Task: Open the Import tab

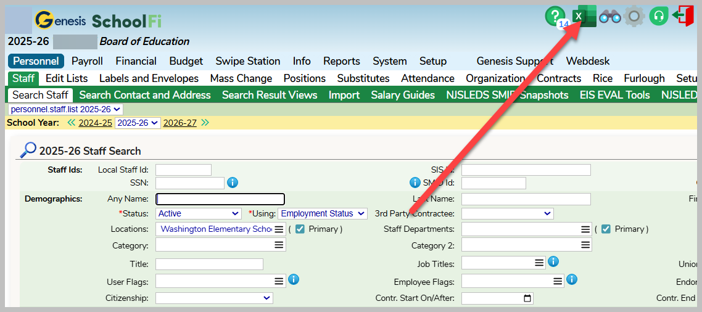Action: (344, 96)
